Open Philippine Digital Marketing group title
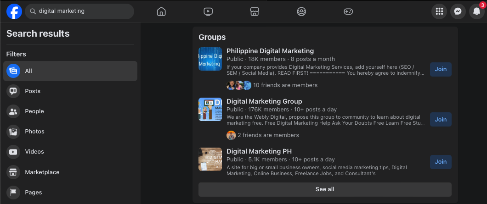487x204 pixels. tap(270, 51)
